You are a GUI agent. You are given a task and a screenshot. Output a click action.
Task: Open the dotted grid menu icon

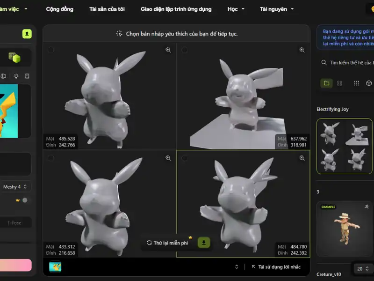coord(356,83)
